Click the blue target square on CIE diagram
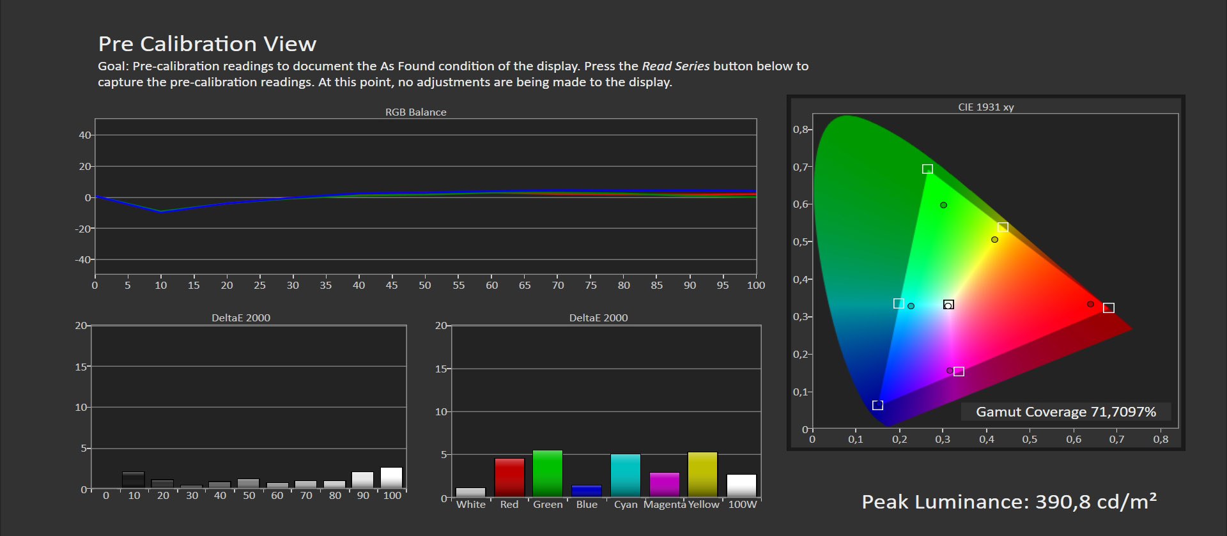 (877, 405)
